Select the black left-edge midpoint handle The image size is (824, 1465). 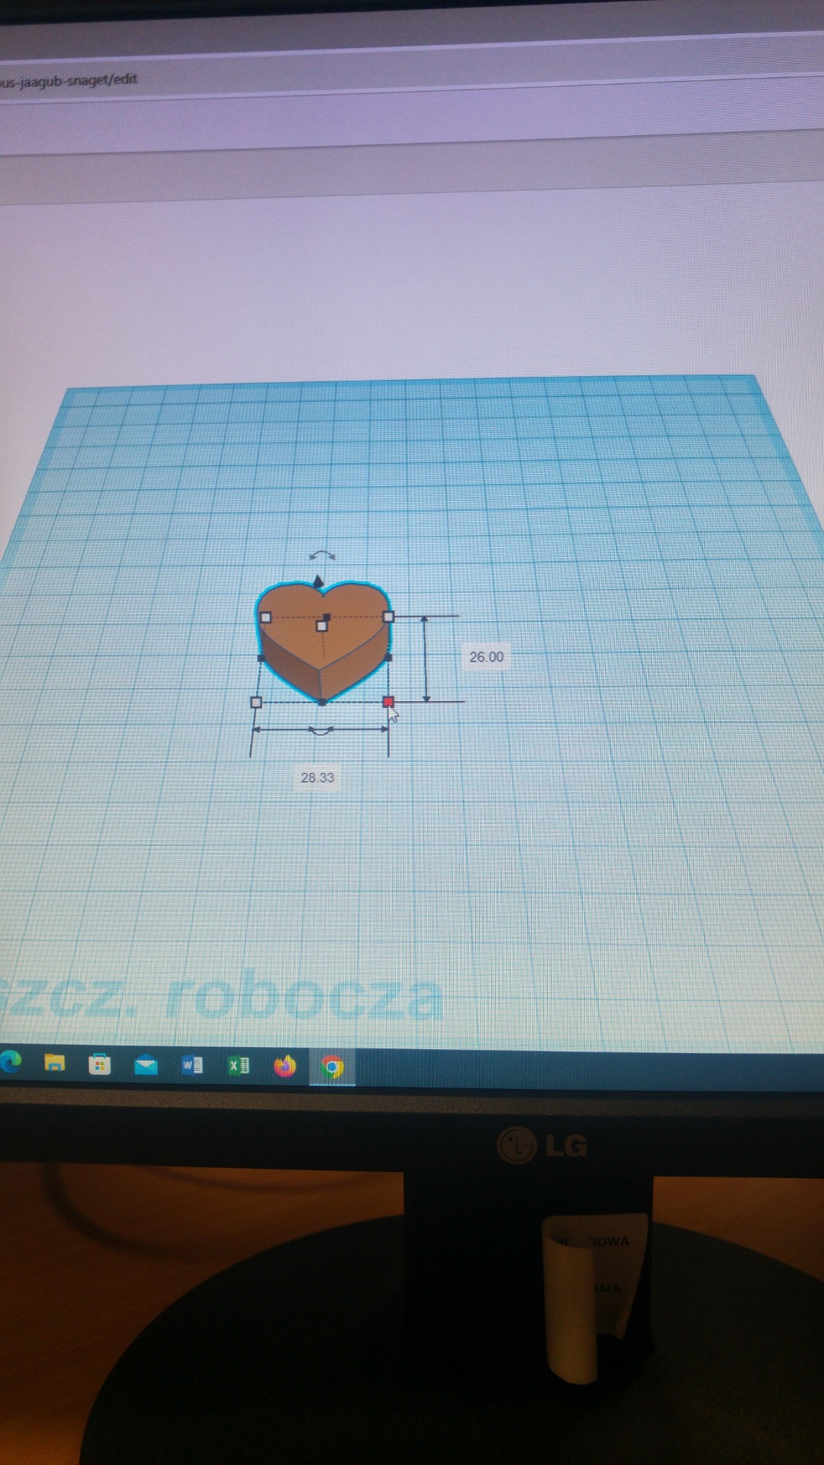coord(261,658)
